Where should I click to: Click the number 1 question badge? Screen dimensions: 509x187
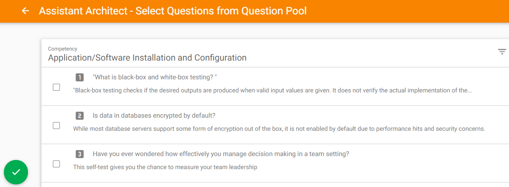[80, 78]
